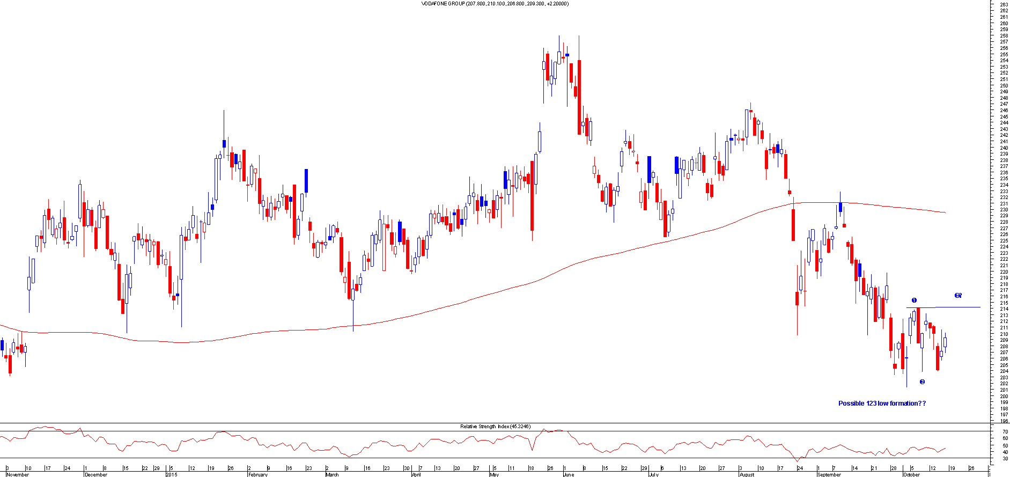Select the 'Possible 123 low formation??' annotation
Viewport: 1010px width, 477px height.
click(882, 403)
